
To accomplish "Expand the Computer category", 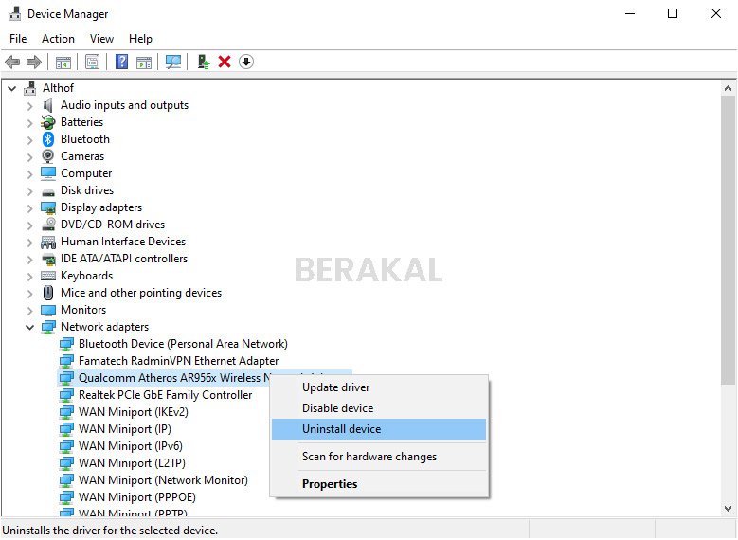I will tap(30, 174).
